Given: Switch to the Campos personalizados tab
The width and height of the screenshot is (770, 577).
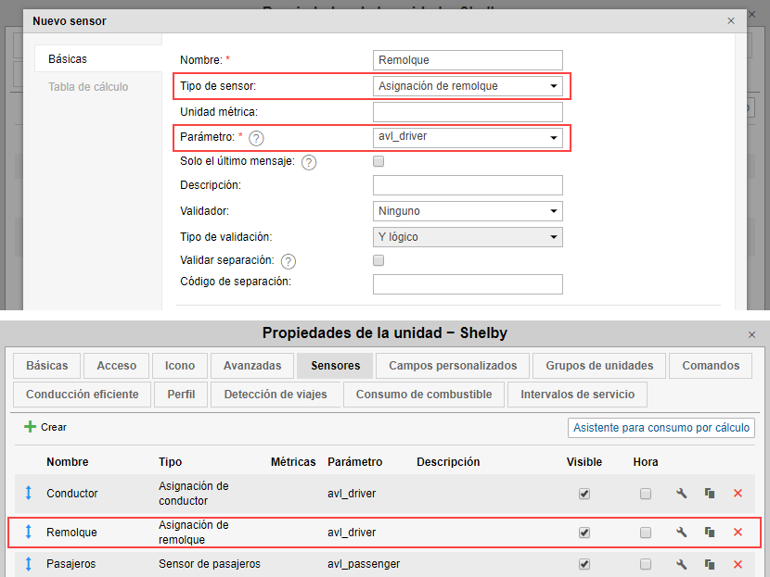Looking at the screenshot, I should click(454, 366).
